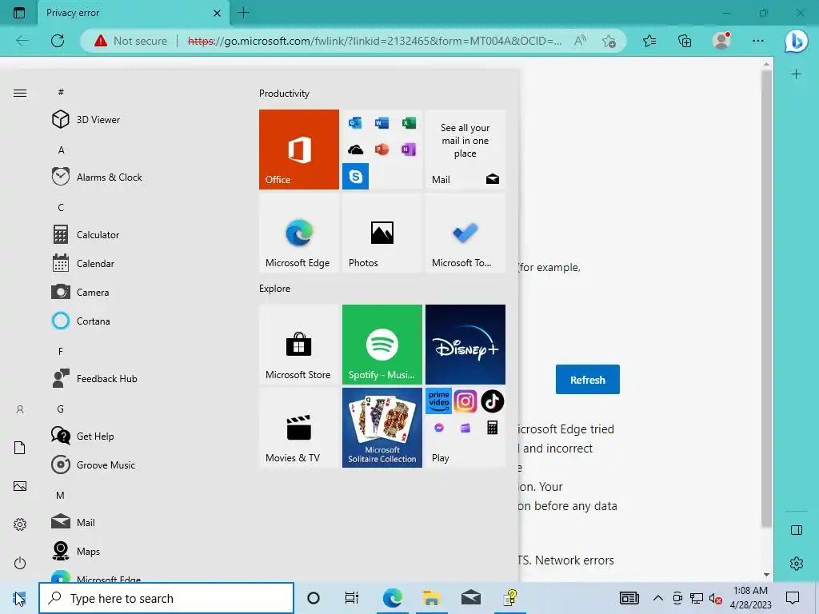The width and height of the screenshot is (819, 614).
Task: Toggle the Edge sidebar visibility button
Action: coord(797,531)
